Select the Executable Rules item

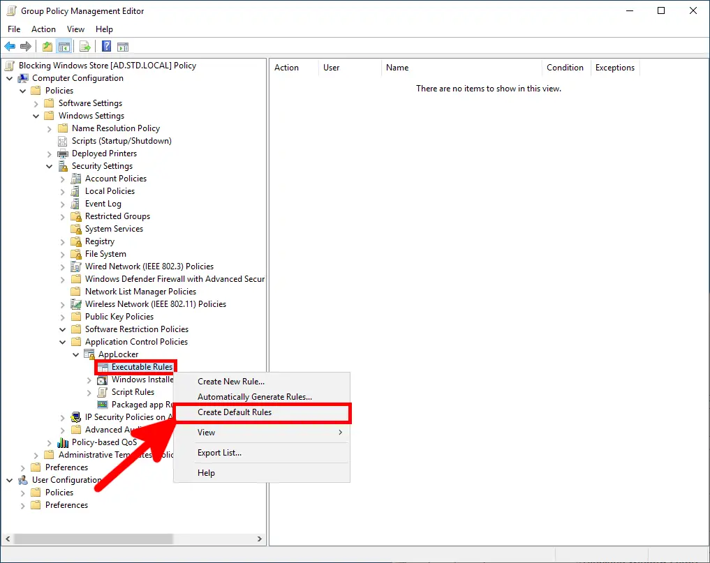[x=140, y=366]
